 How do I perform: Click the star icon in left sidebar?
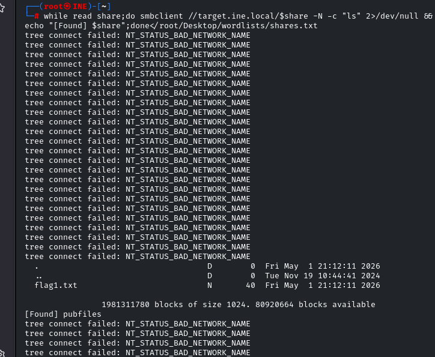pos(2,8)
